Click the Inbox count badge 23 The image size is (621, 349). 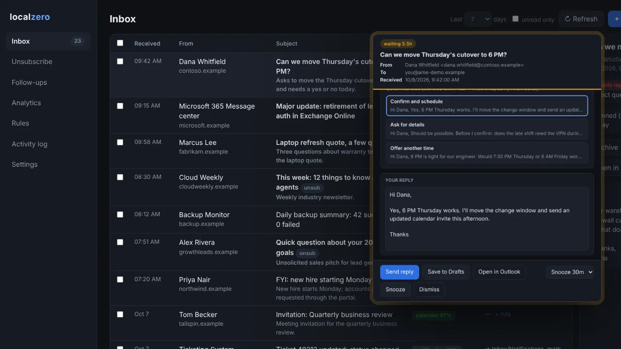pyautogui.click(x=78, y=41)
